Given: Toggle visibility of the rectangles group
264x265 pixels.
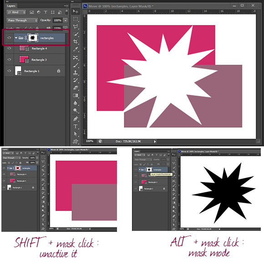Looking at the screenshot, I should tap(9, 38).
